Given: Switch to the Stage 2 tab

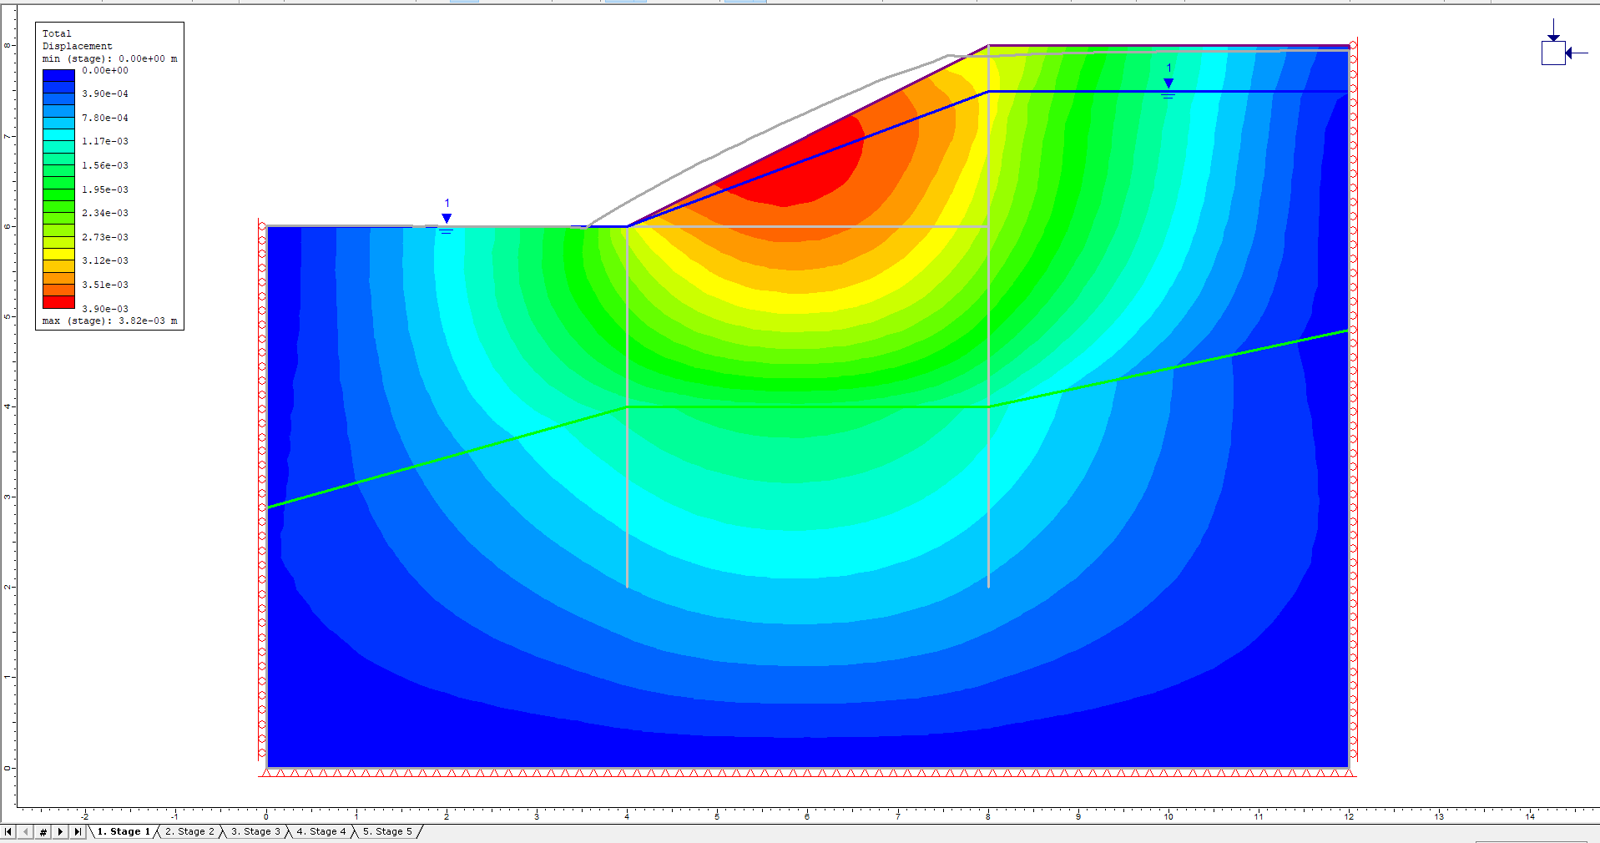Looking at the screenshot, I should [189, 831].
